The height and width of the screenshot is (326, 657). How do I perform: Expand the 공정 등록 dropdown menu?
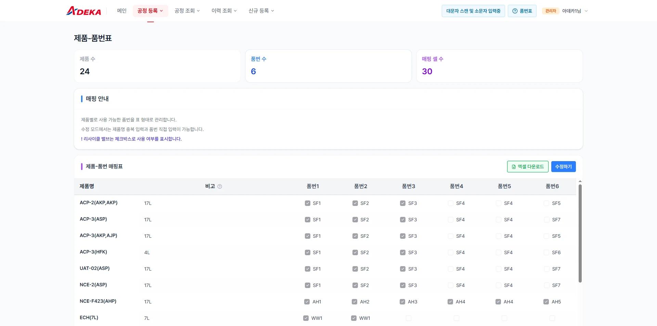point(150,11)
